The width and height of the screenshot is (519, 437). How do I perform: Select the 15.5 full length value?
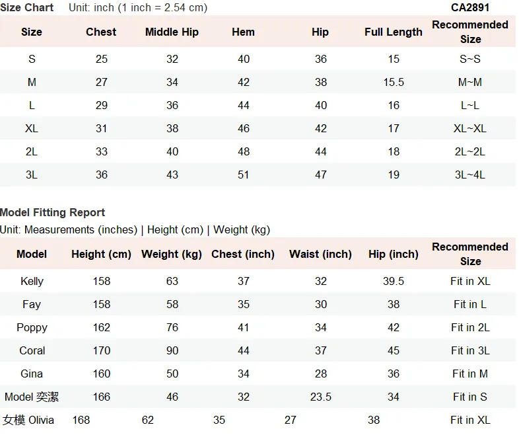(x=394, y=82)
